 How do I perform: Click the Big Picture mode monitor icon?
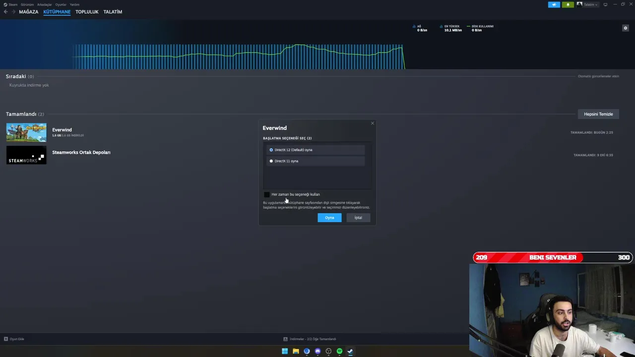coord(605,4)
